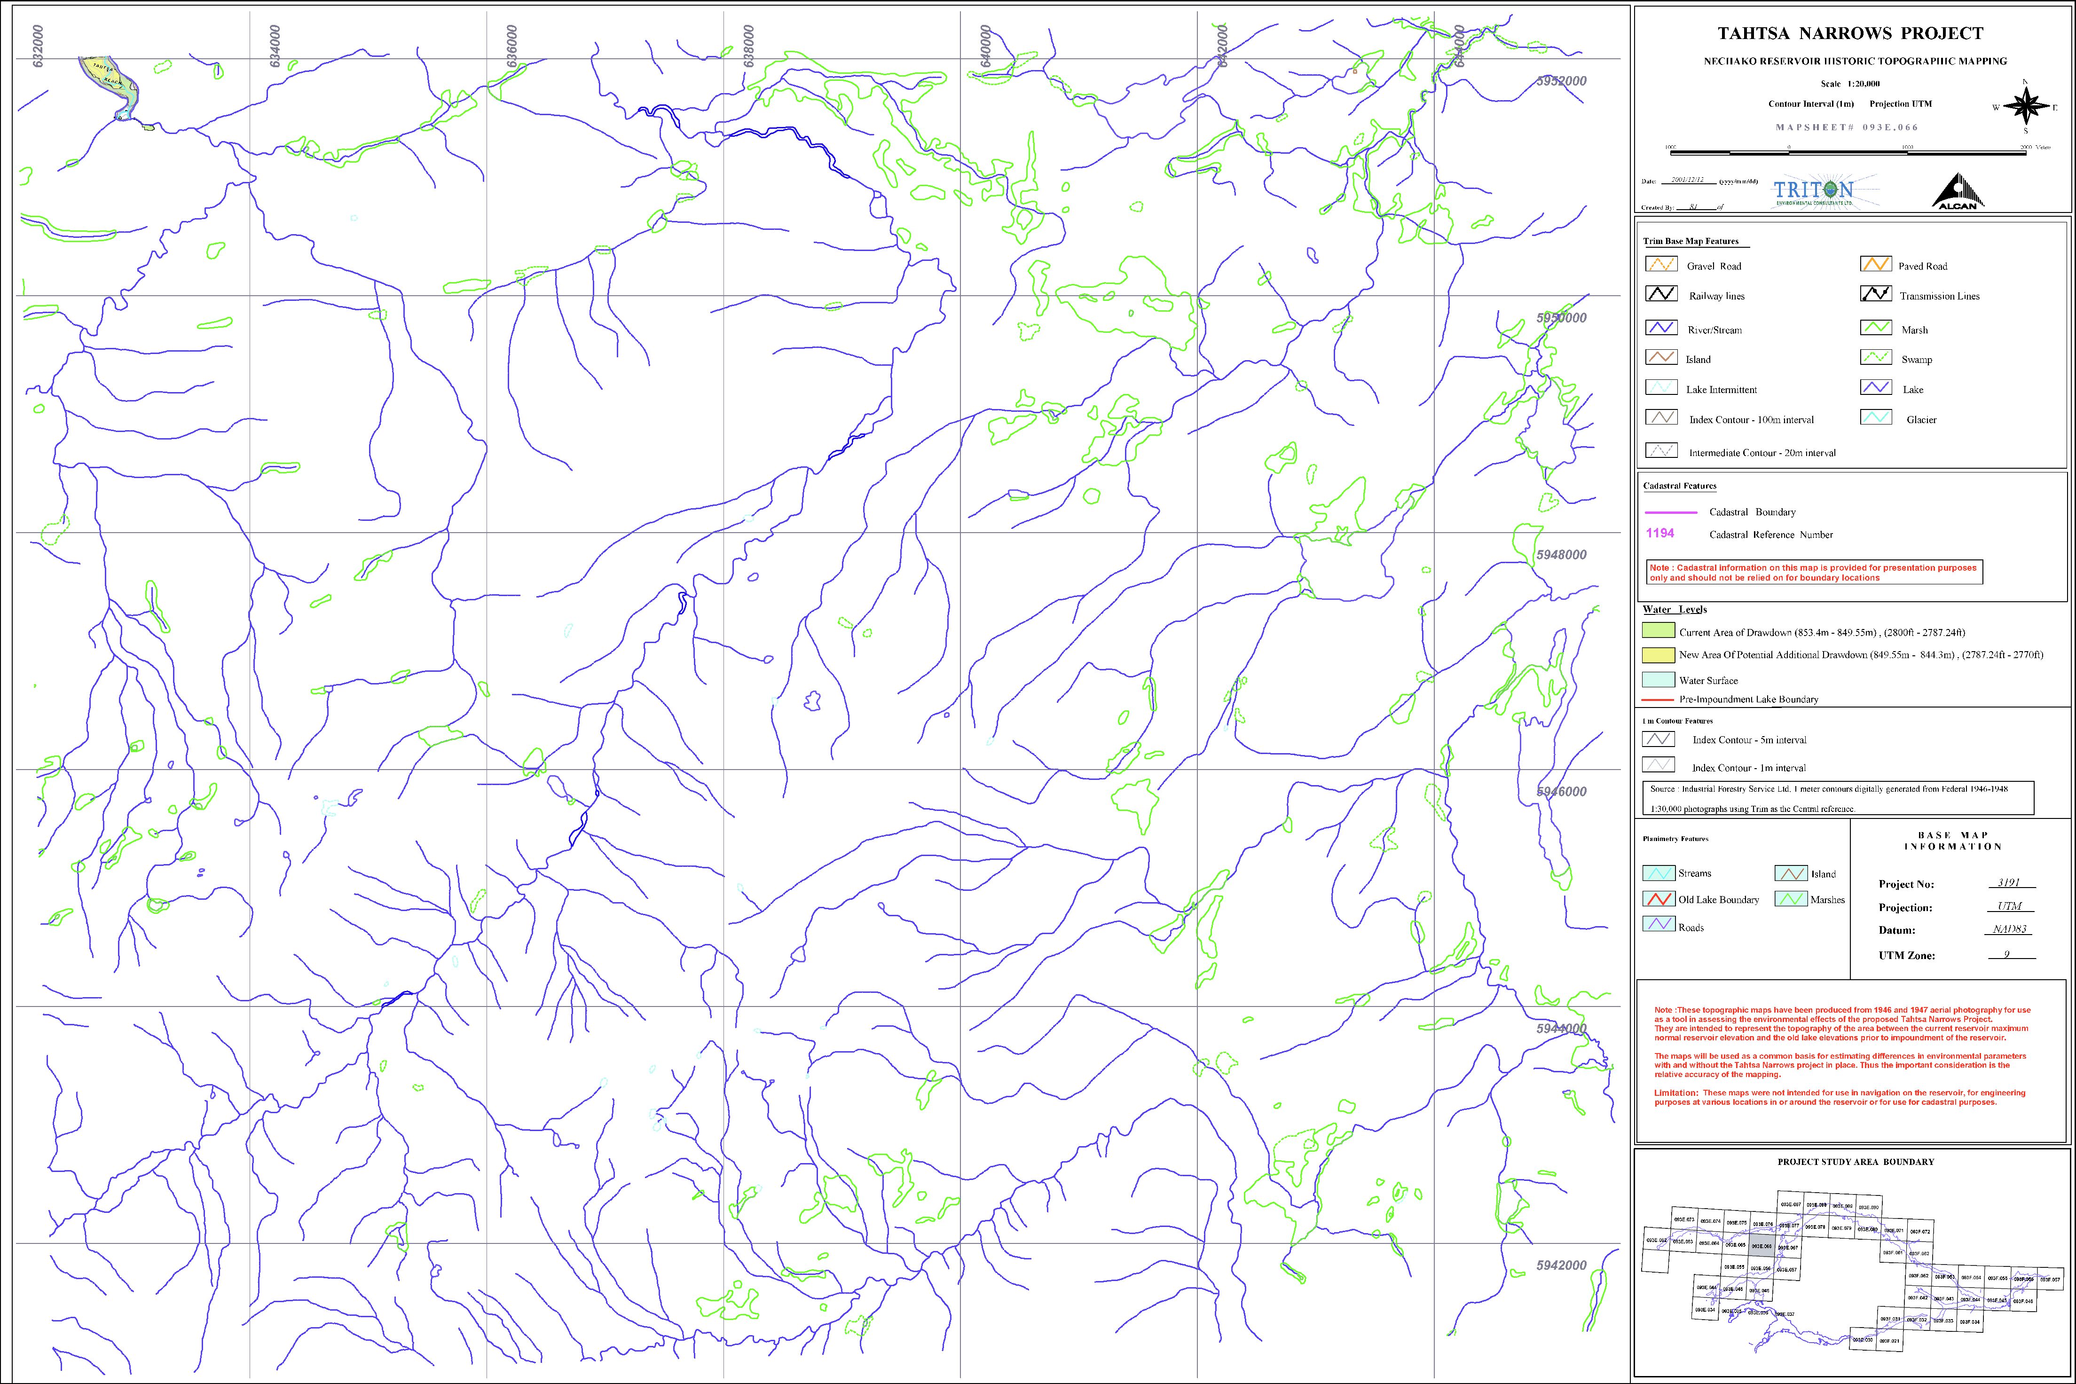Screen dimensions: 2076x1384
Task: Click the yellow Potential Additional Drawdown swatch
Action: pyautogui.click(x=1658, y=655)
